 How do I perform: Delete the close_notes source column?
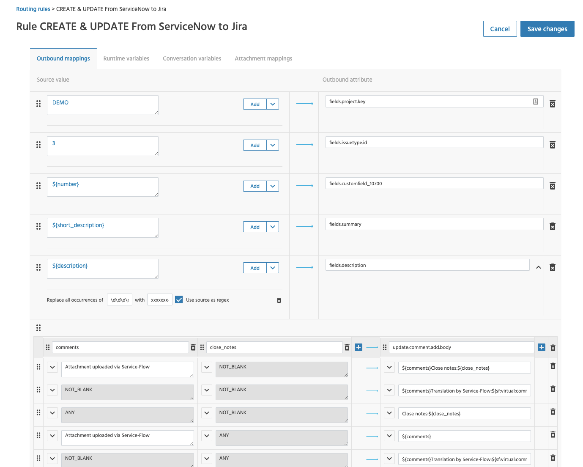coord(347,347)
